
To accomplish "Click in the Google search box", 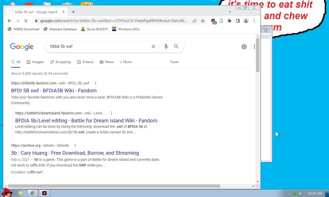I will 99,46.
